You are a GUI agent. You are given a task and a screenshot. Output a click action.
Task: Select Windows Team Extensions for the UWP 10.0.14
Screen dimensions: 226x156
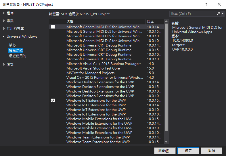(x=106, y=137)
